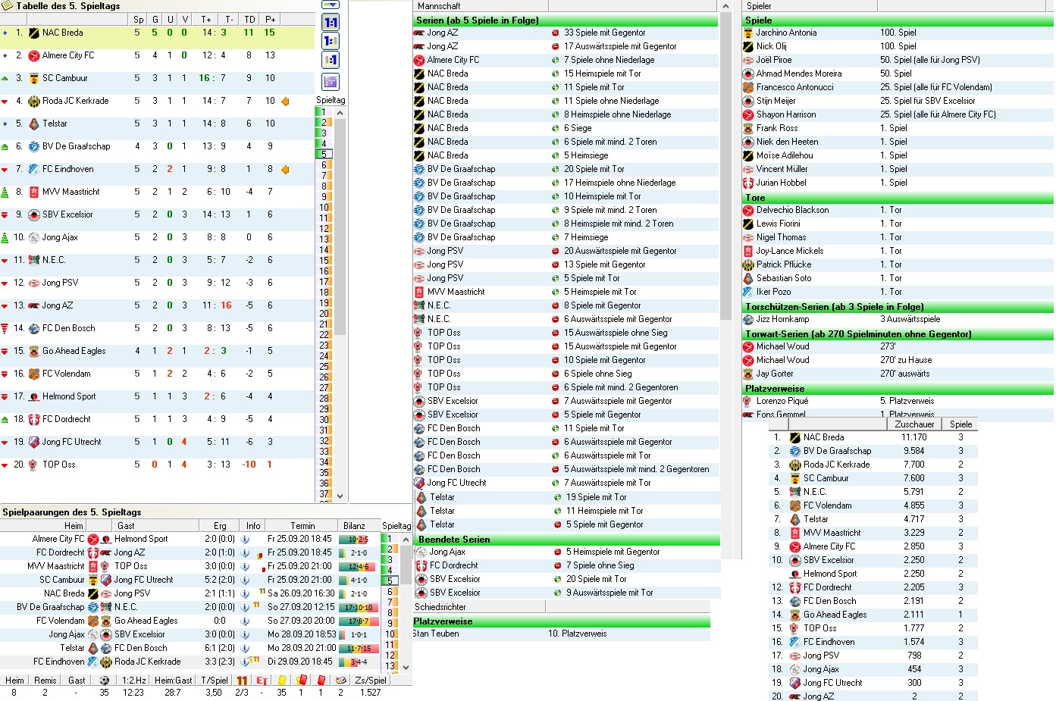Sort table by the Sp column header

(x=138, y=19)
